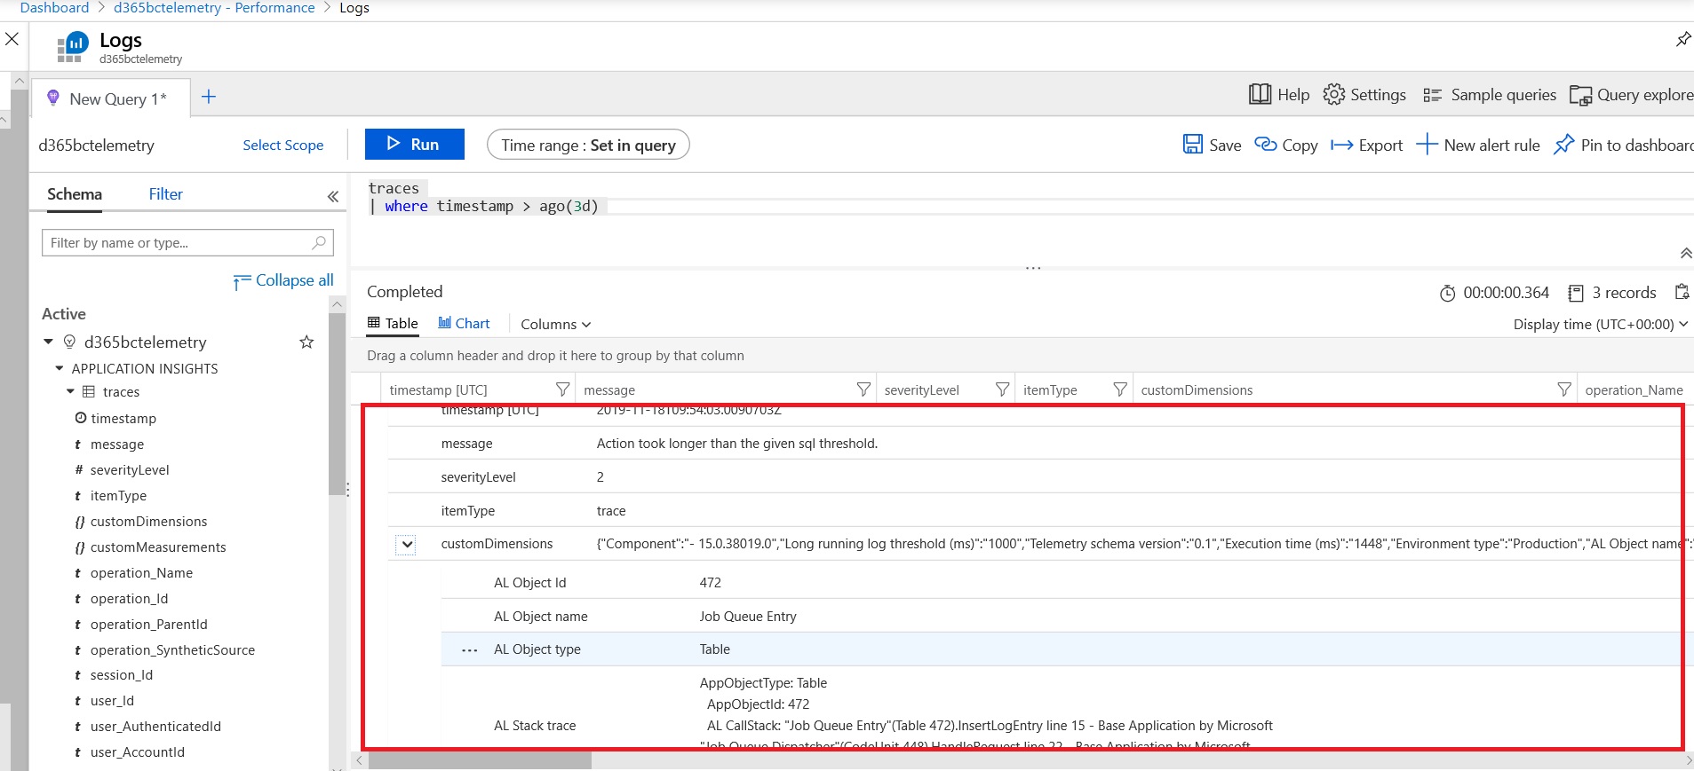Click Collapse all in schema
Viewport: 1694px width, 771px height.
283,280
